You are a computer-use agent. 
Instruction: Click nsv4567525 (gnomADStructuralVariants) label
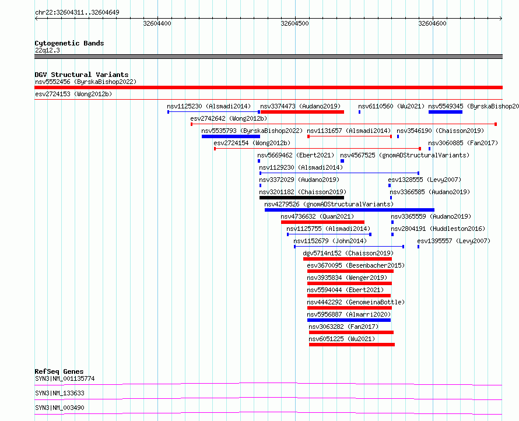coord(405,155)
